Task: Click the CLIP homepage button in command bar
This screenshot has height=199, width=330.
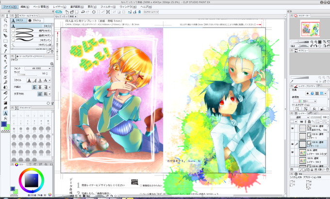Action: [x=151, y=12]
